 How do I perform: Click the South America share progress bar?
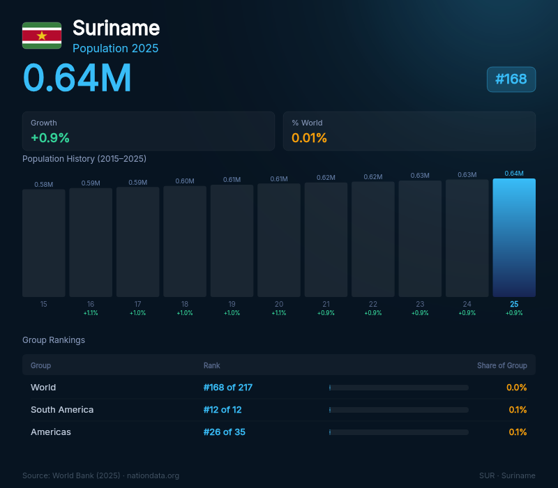pos(398,410)
